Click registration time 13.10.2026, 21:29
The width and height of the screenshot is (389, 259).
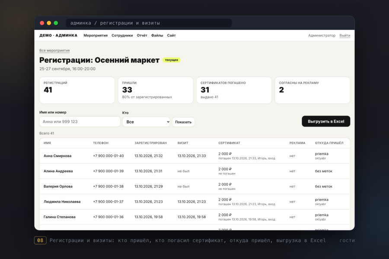[x=149, y=186]
